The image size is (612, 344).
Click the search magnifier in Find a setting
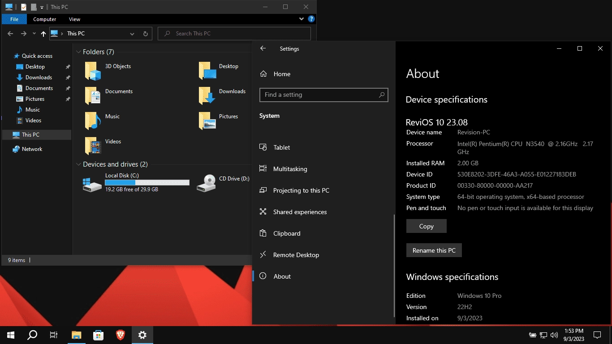[x=382, y=95]
